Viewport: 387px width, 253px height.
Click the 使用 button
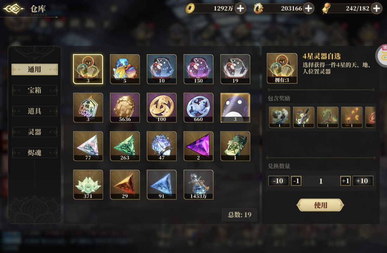click(x=321, y=205)
